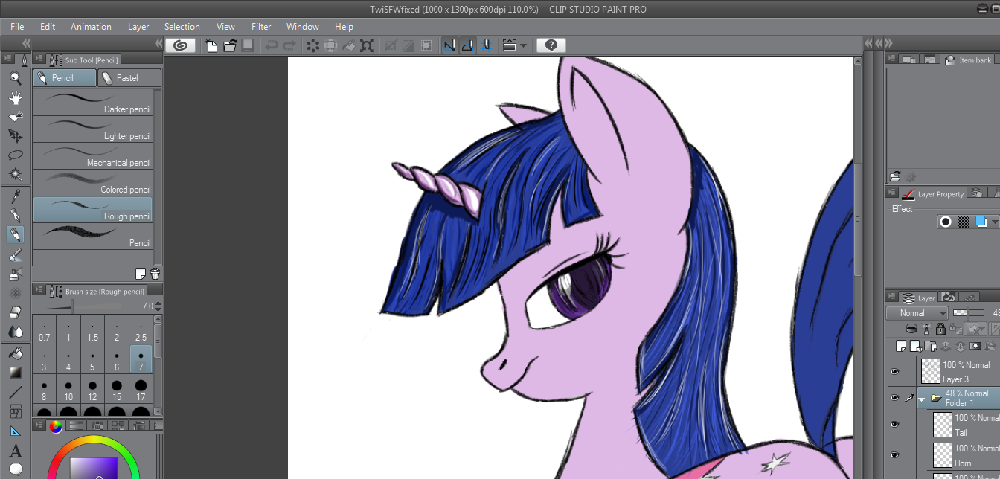Open the Filter menu
The height and width of the screenshot is (479, 1000).
point(261,27)
